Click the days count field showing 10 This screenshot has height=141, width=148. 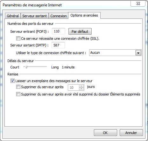tap(74, 88)
